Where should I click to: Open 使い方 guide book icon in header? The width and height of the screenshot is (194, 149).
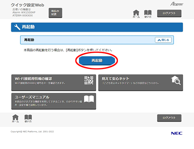click(148, 14)
